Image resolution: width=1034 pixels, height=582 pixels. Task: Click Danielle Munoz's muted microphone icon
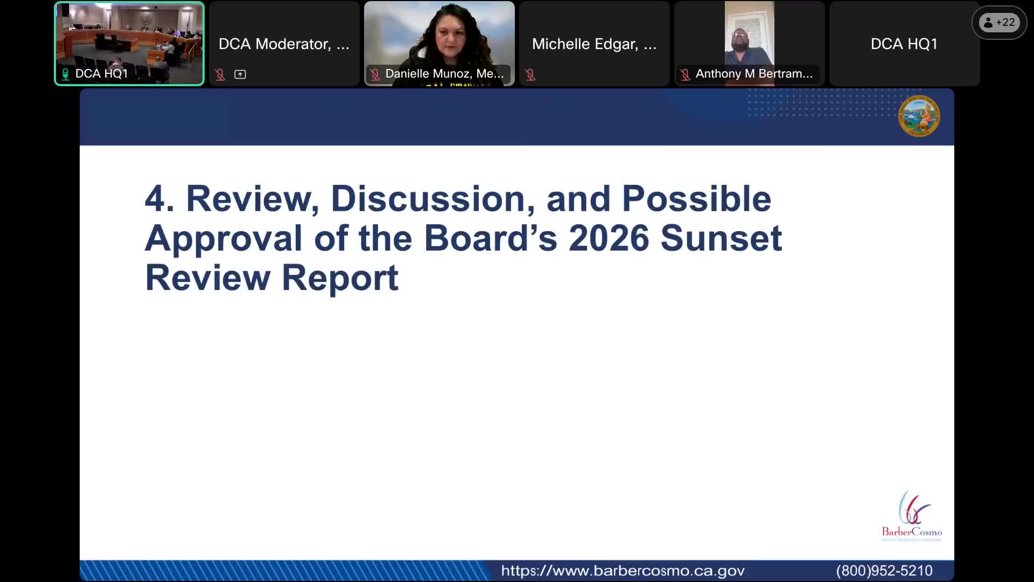[375, 74]
